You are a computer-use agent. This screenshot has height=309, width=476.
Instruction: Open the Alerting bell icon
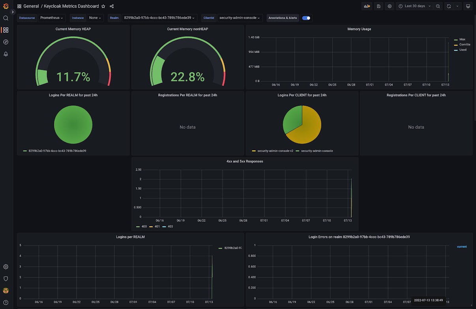pos(6,54)
